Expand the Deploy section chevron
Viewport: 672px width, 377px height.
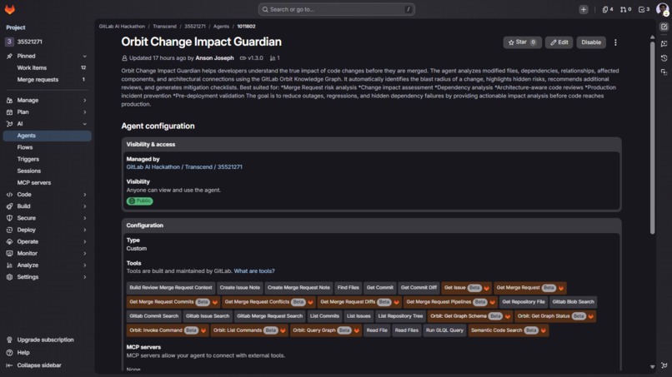[x=84, y=230]
